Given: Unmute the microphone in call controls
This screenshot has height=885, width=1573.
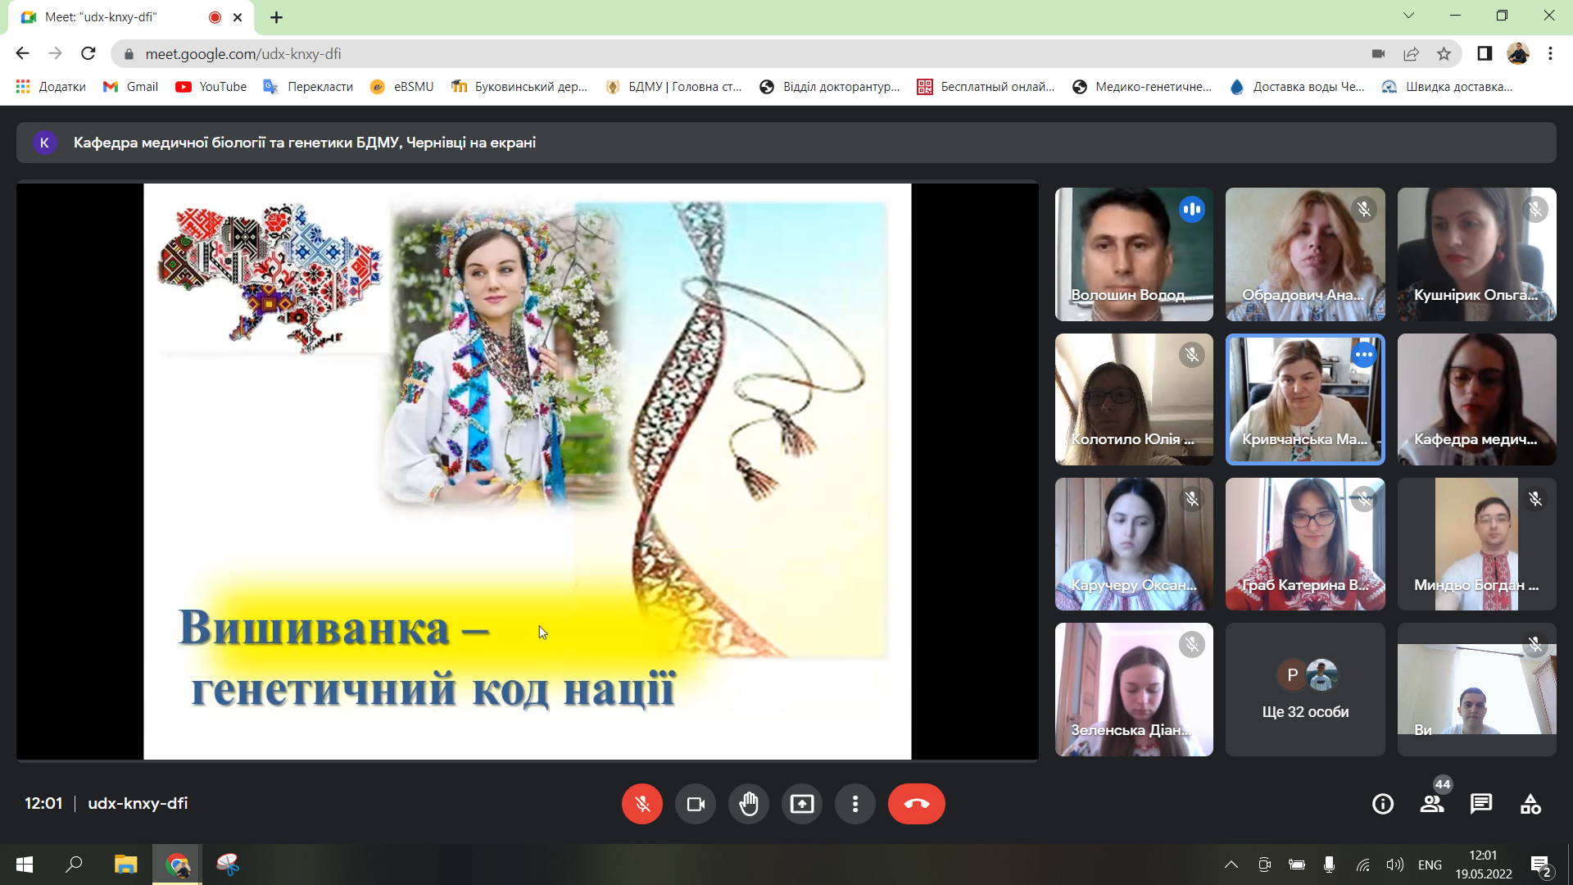Looking at the screenshot, I should tap(641, 804).
